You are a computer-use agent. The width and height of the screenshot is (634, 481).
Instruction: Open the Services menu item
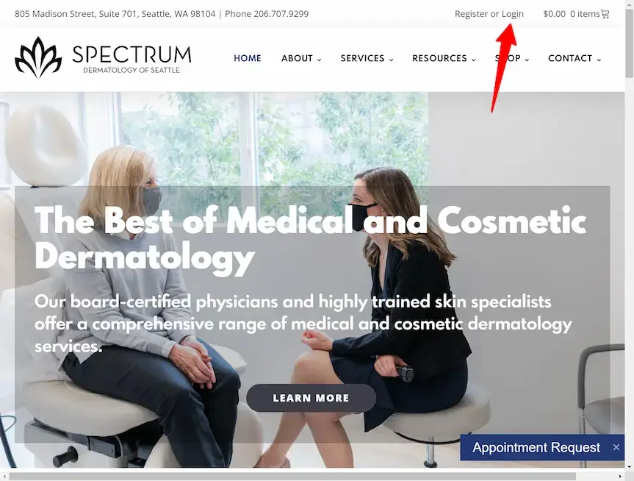pos(362,58)
